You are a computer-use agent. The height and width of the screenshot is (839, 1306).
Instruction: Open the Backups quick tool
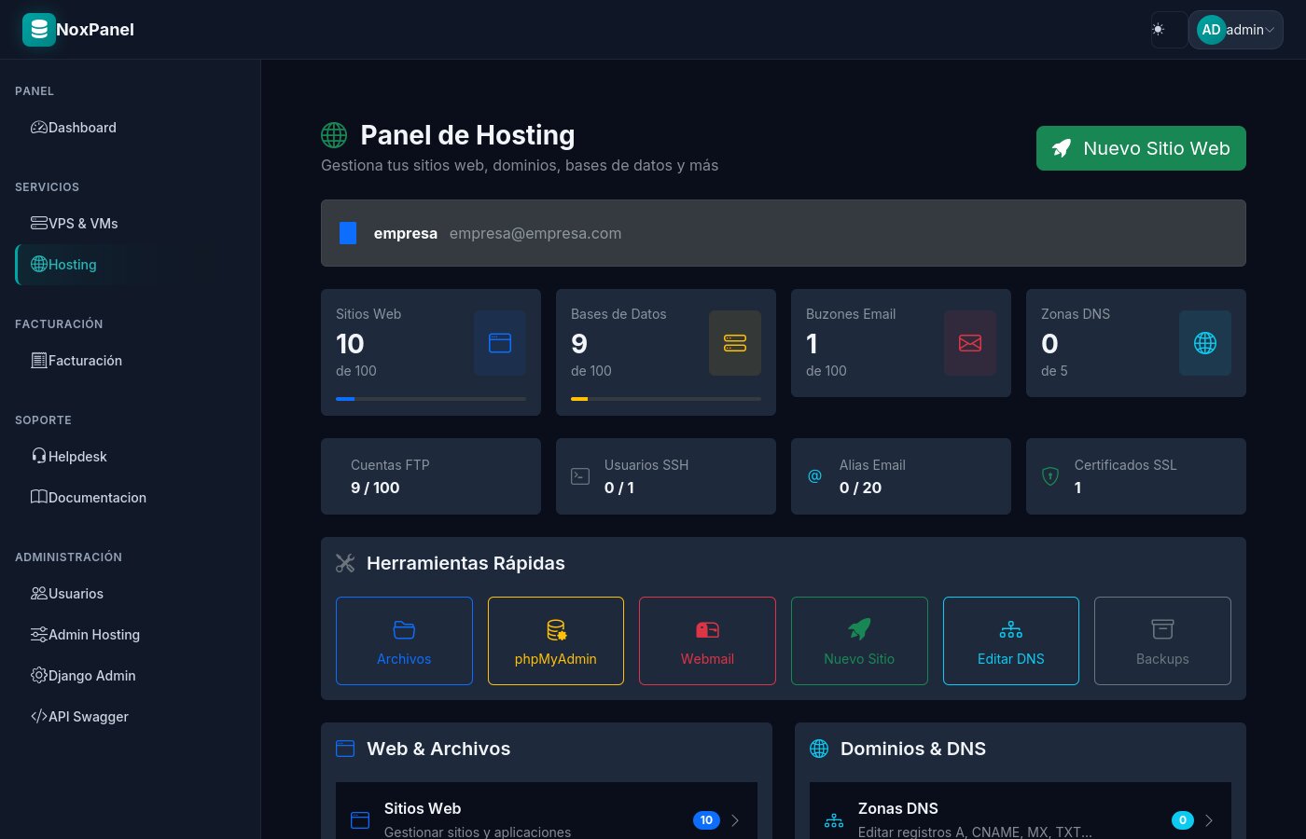pos(1162,641)
